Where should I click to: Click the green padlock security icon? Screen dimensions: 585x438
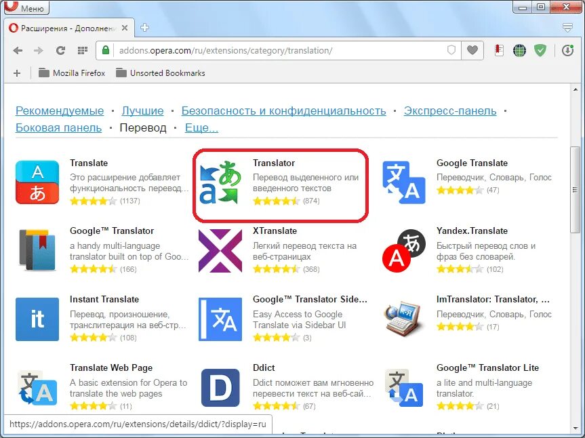[106, 50]
